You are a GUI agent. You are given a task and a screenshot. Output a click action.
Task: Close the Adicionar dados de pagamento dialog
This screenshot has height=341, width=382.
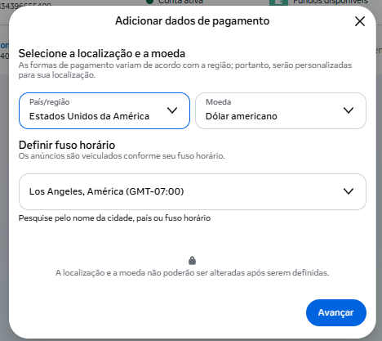[360, 21]
